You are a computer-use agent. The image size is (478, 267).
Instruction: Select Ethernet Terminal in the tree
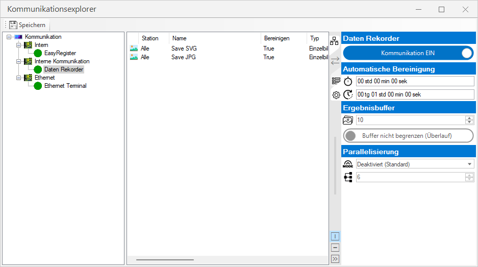coord(65,86)
